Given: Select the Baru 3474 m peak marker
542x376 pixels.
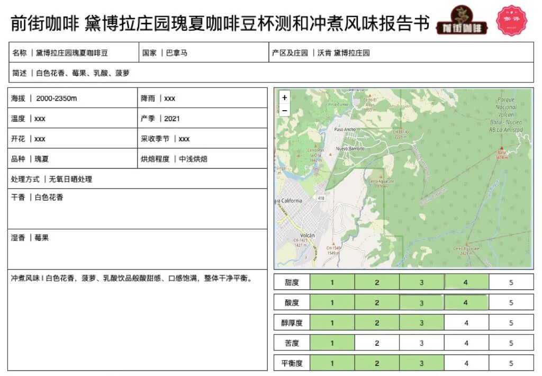Looking at the screenshot, I should (x=501, y=150).
